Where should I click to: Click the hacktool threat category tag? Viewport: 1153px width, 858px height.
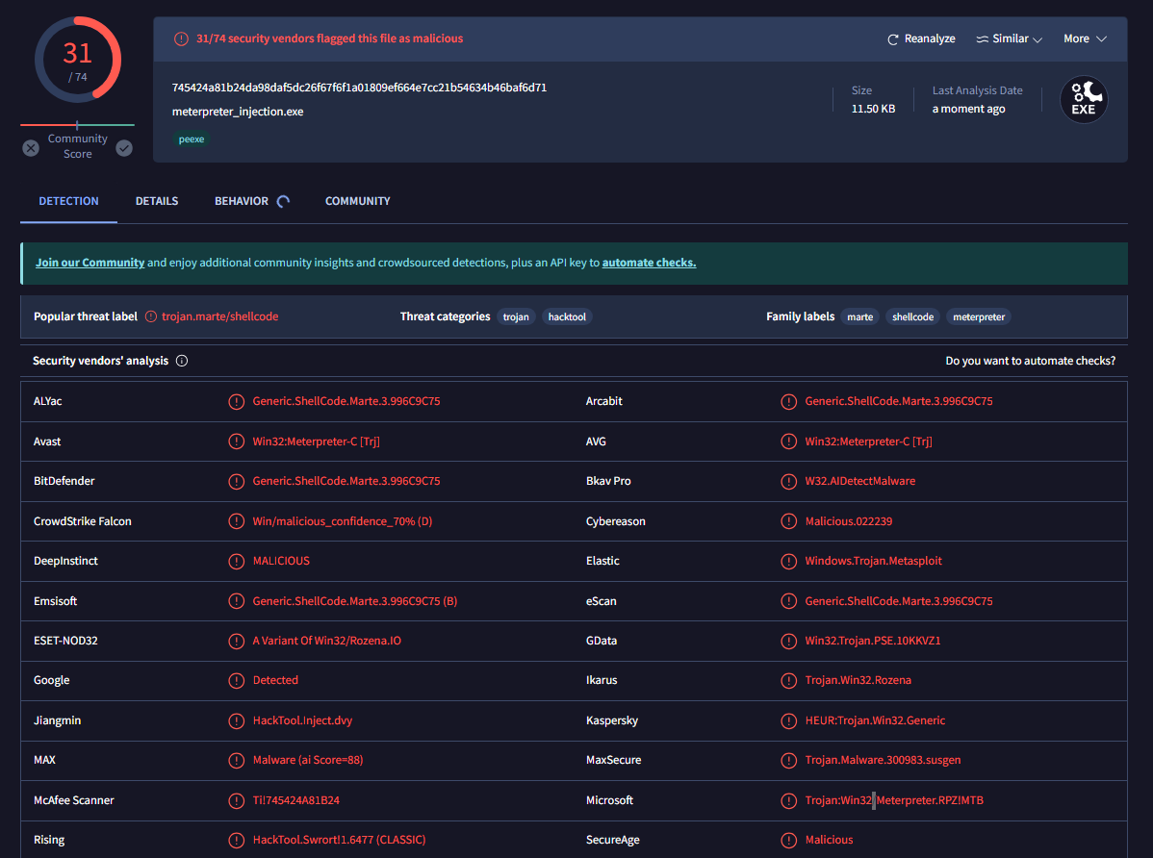click(565, 317)
